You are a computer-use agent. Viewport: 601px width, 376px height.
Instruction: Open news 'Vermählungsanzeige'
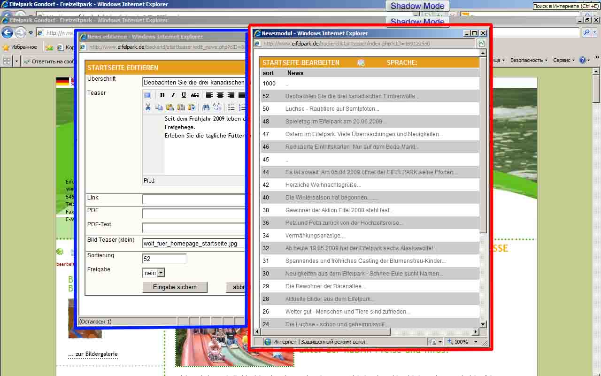[315, 235]
